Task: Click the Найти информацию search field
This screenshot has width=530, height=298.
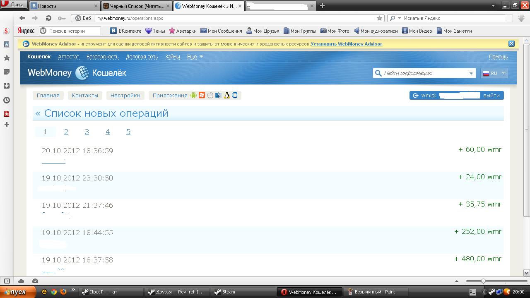Action: click(x=424, y=73)
